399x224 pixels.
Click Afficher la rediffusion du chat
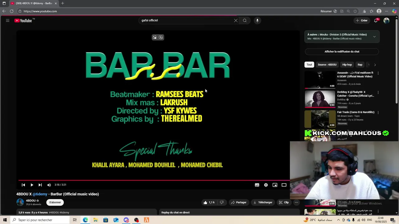(342, 52)
